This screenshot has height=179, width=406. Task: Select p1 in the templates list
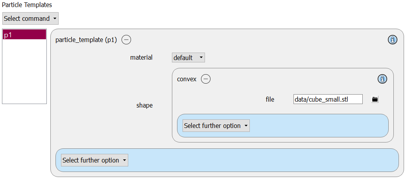click(24, 35)
